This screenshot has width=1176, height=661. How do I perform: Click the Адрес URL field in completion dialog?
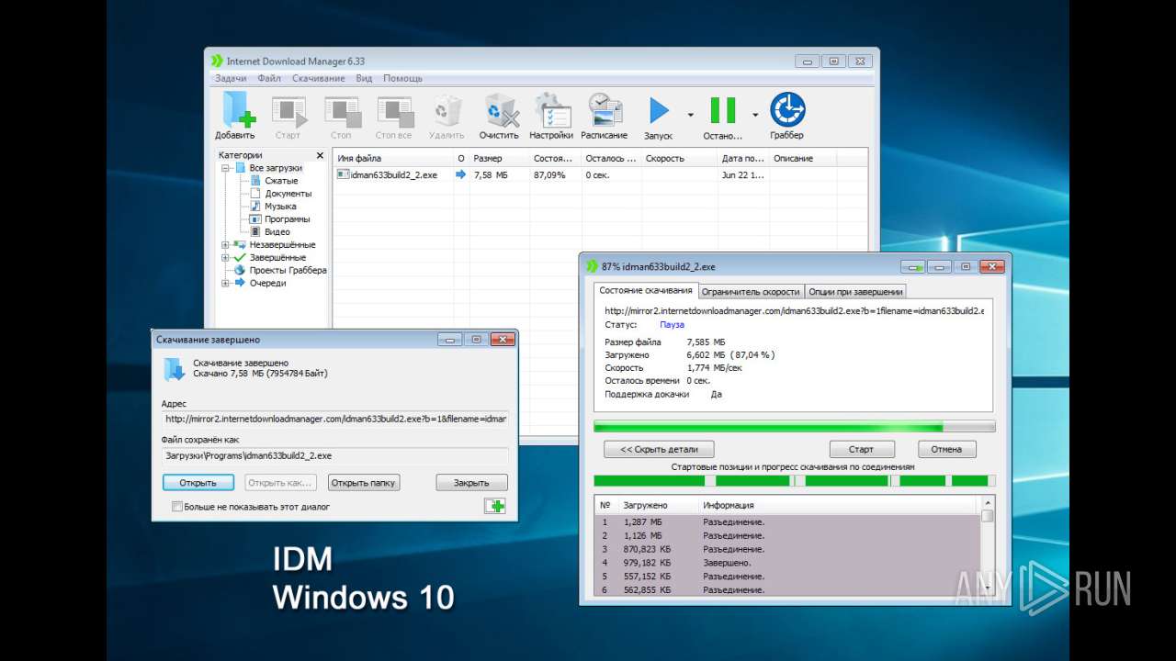click(334, 419)
